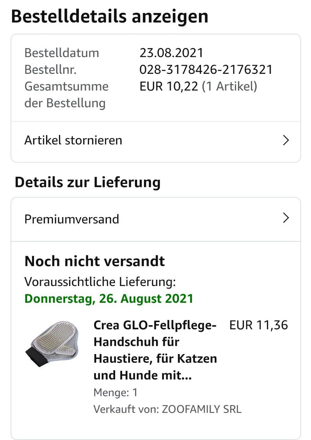The image size is (311, 440).
Task: Tap the item price EUR 11,36
Action: point(258,325)
